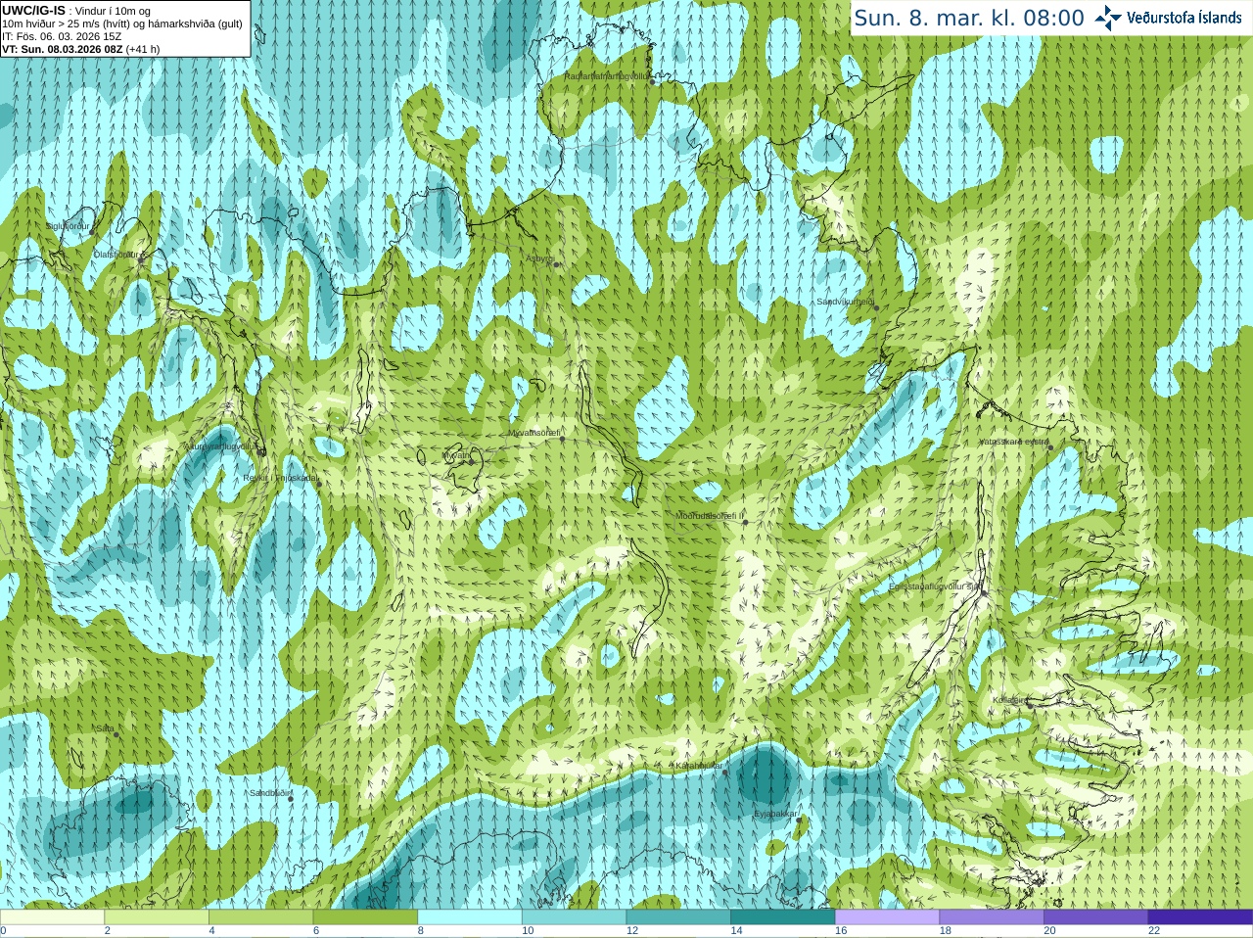The image size is (1253, 938).
Task: Click the Kárahnjúkar station label
Action: tap(699, 766)
